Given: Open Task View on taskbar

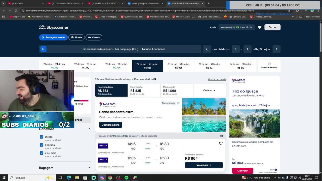Looking at the screenshot, I should pyautogui.click(x=60, y=178).
